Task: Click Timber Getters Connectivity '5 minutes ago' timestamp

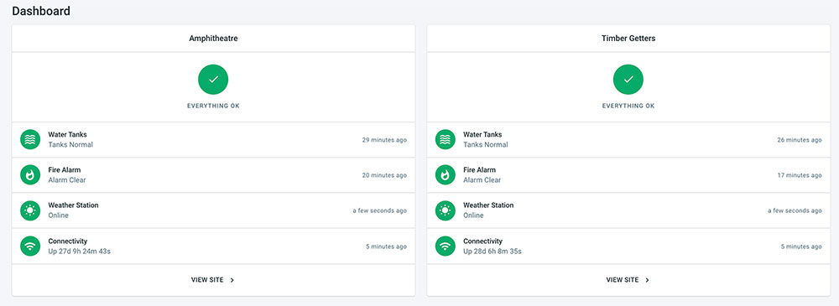Action: pos(801,246)
